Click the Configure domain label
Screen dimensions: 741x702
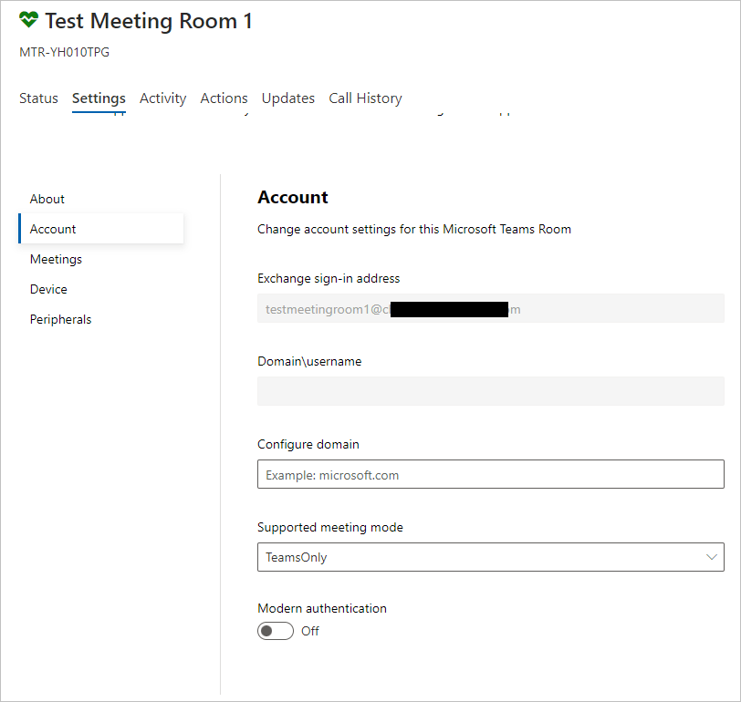(x=308, y=444)
